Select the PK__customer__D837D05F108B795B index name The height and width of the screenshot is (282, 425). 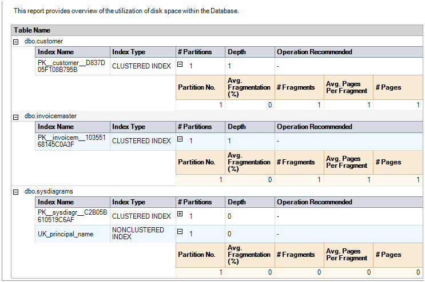pos(72,66)
